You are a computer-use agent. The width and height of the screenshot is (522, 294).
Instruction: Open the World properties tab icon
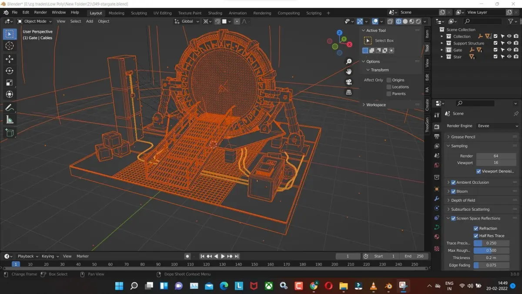click(x=437, y=166)
